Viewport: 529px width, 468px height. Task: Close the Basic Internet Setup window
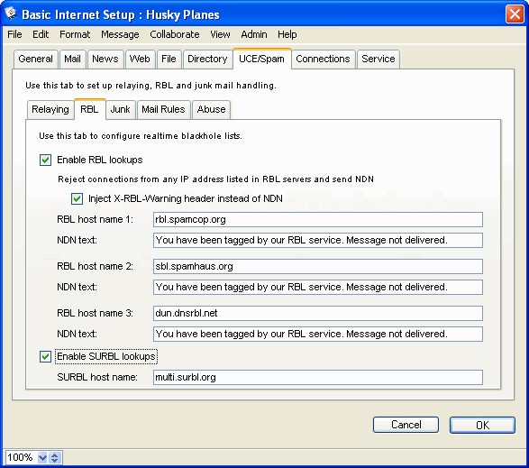[515, 14]
